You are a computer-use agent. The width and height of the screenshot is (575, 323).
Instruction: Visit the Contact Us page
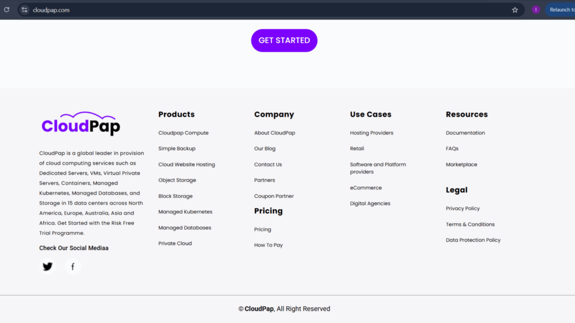click(x=268, y=164)
